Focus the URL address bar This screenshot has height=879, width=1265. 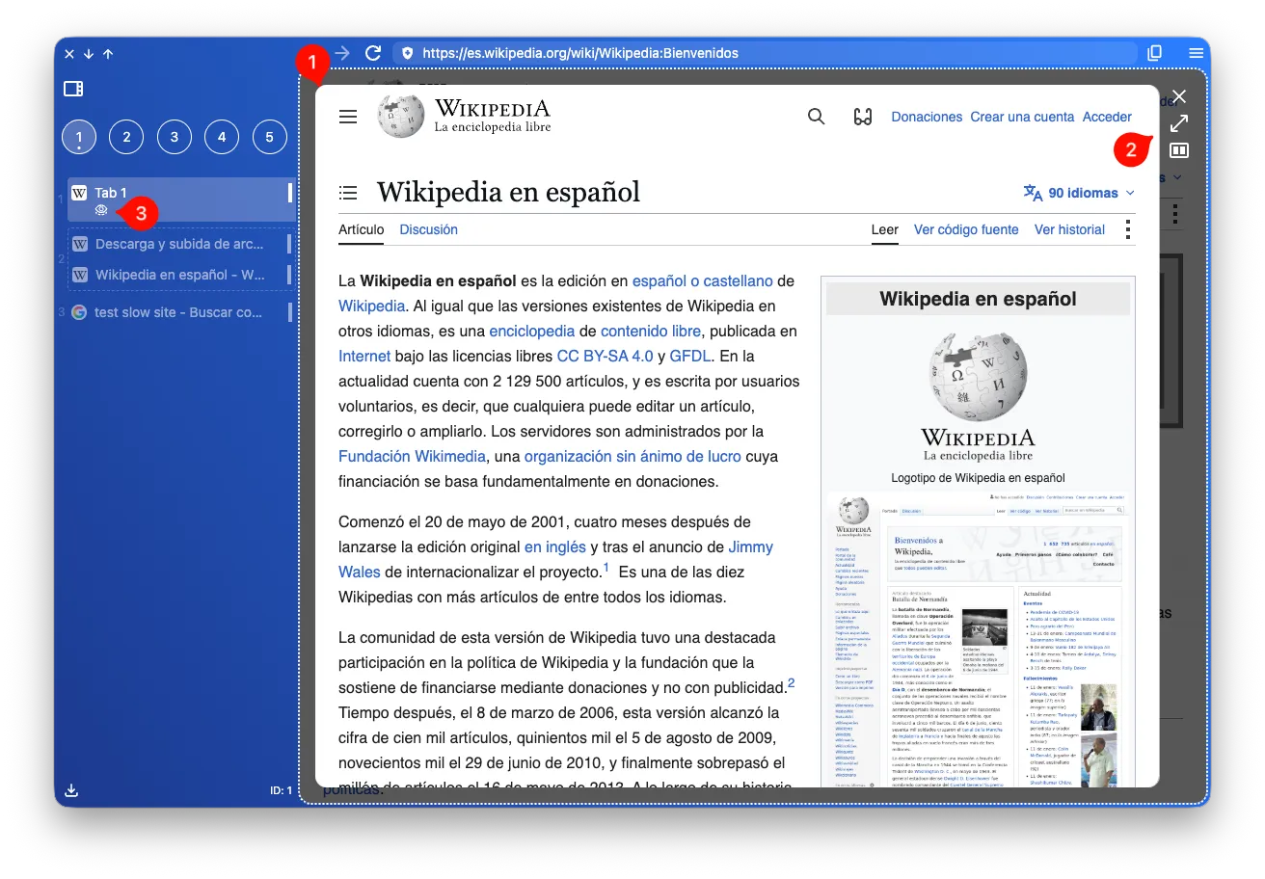pyautogui.click(x=765, y=54)
